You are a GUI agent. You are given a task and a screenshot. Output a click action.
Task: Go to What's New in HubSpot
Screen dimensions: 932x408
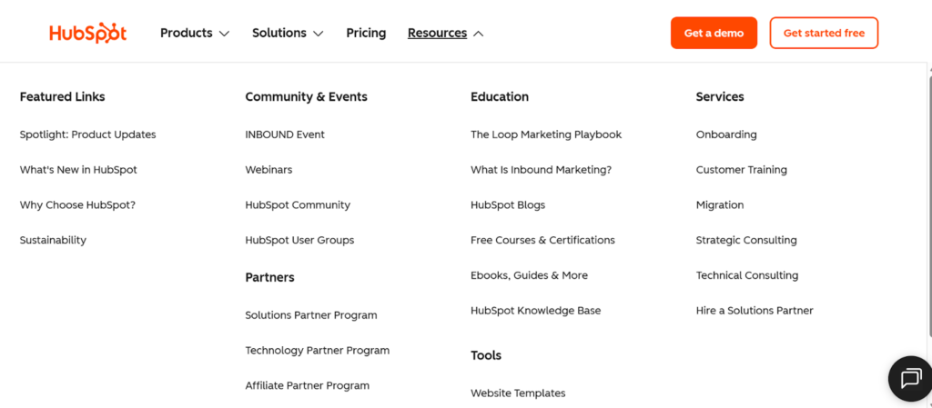[78, 170]
